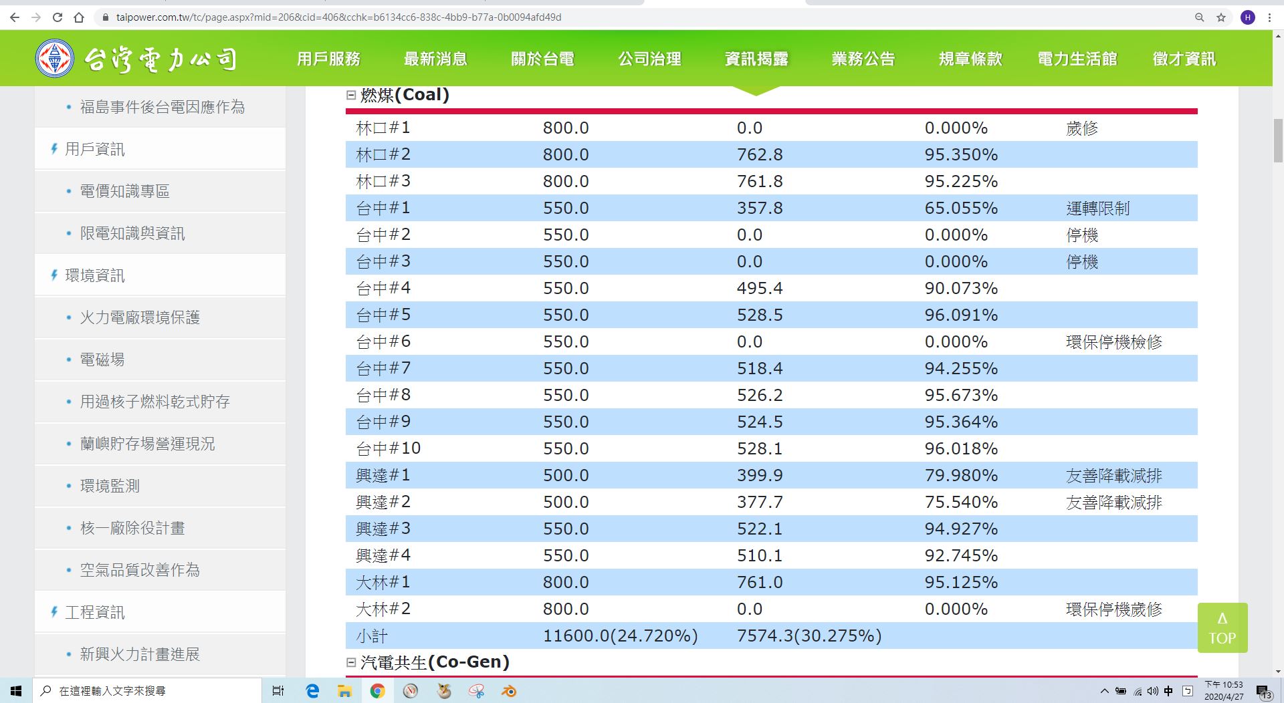Open 資訊揭露 menu
The width and height of the screenshot is (1284, 703).
point(756,59)
